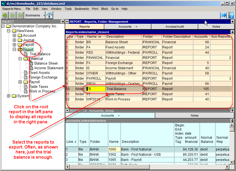Click the blue help question mark icon
The image size is (236, 171).
click(x=231, y=15)
